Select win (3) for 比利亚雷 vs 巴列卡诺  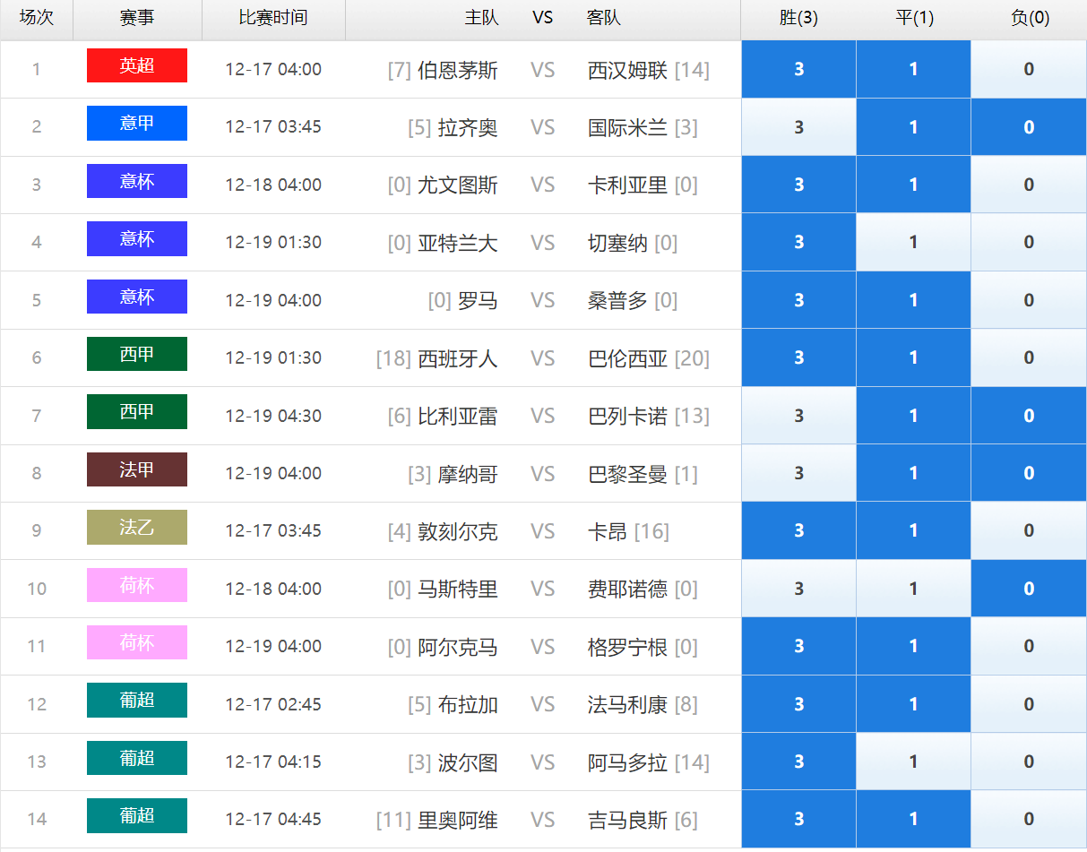[798, 416]
